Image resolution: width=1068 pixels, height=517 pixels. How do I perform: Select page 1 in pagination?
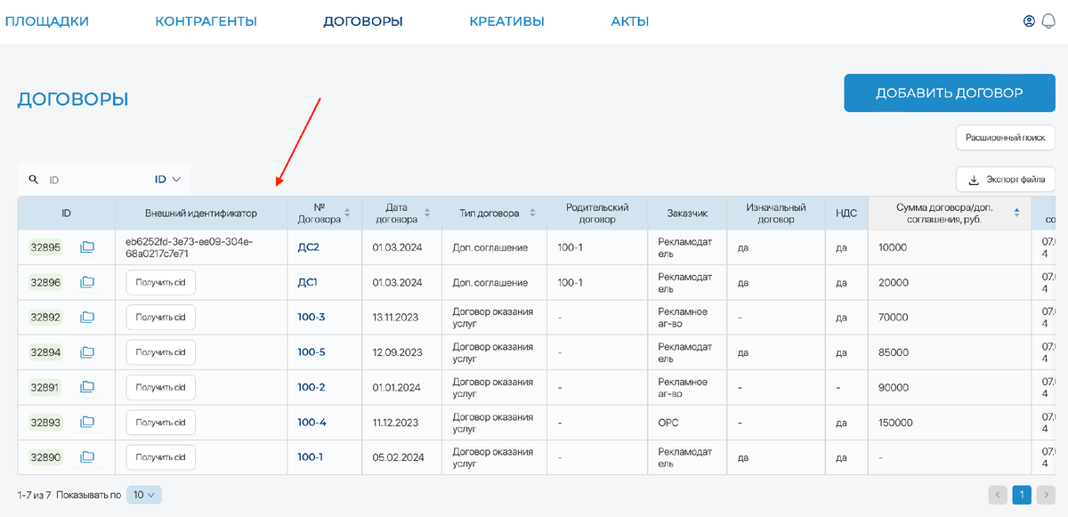click(1022, 495)
